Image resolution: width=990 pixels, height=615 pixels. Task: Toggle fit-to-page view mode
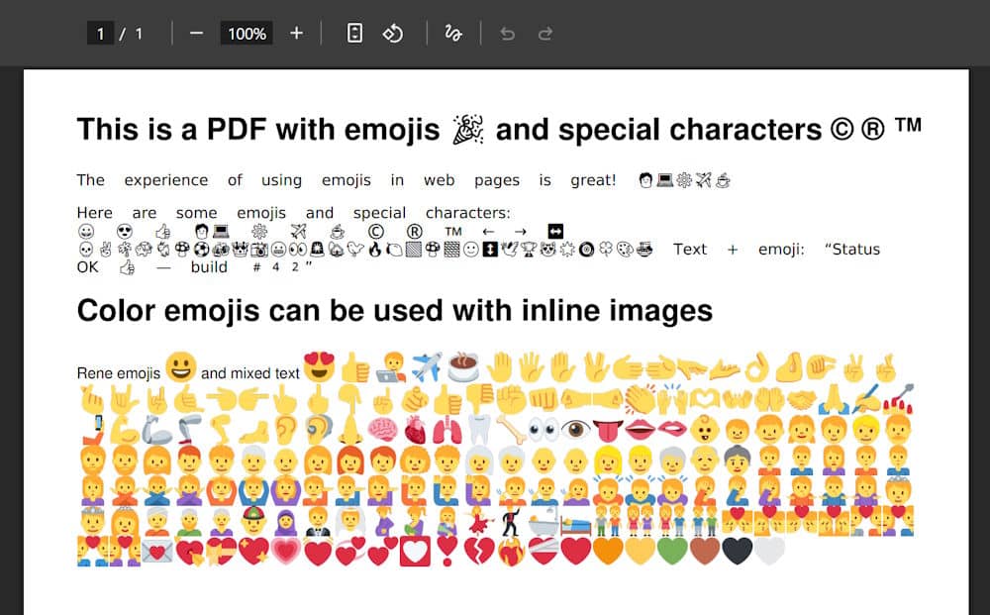tap(352, 33)
